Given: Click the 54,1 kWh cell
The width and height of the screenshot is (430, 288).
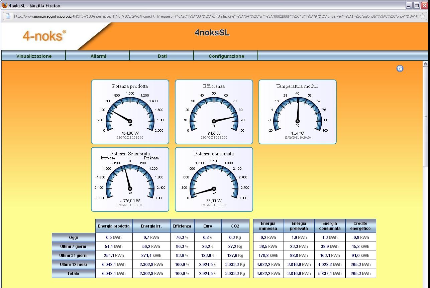Looking at the screenshot, I should tap(114, 246).
